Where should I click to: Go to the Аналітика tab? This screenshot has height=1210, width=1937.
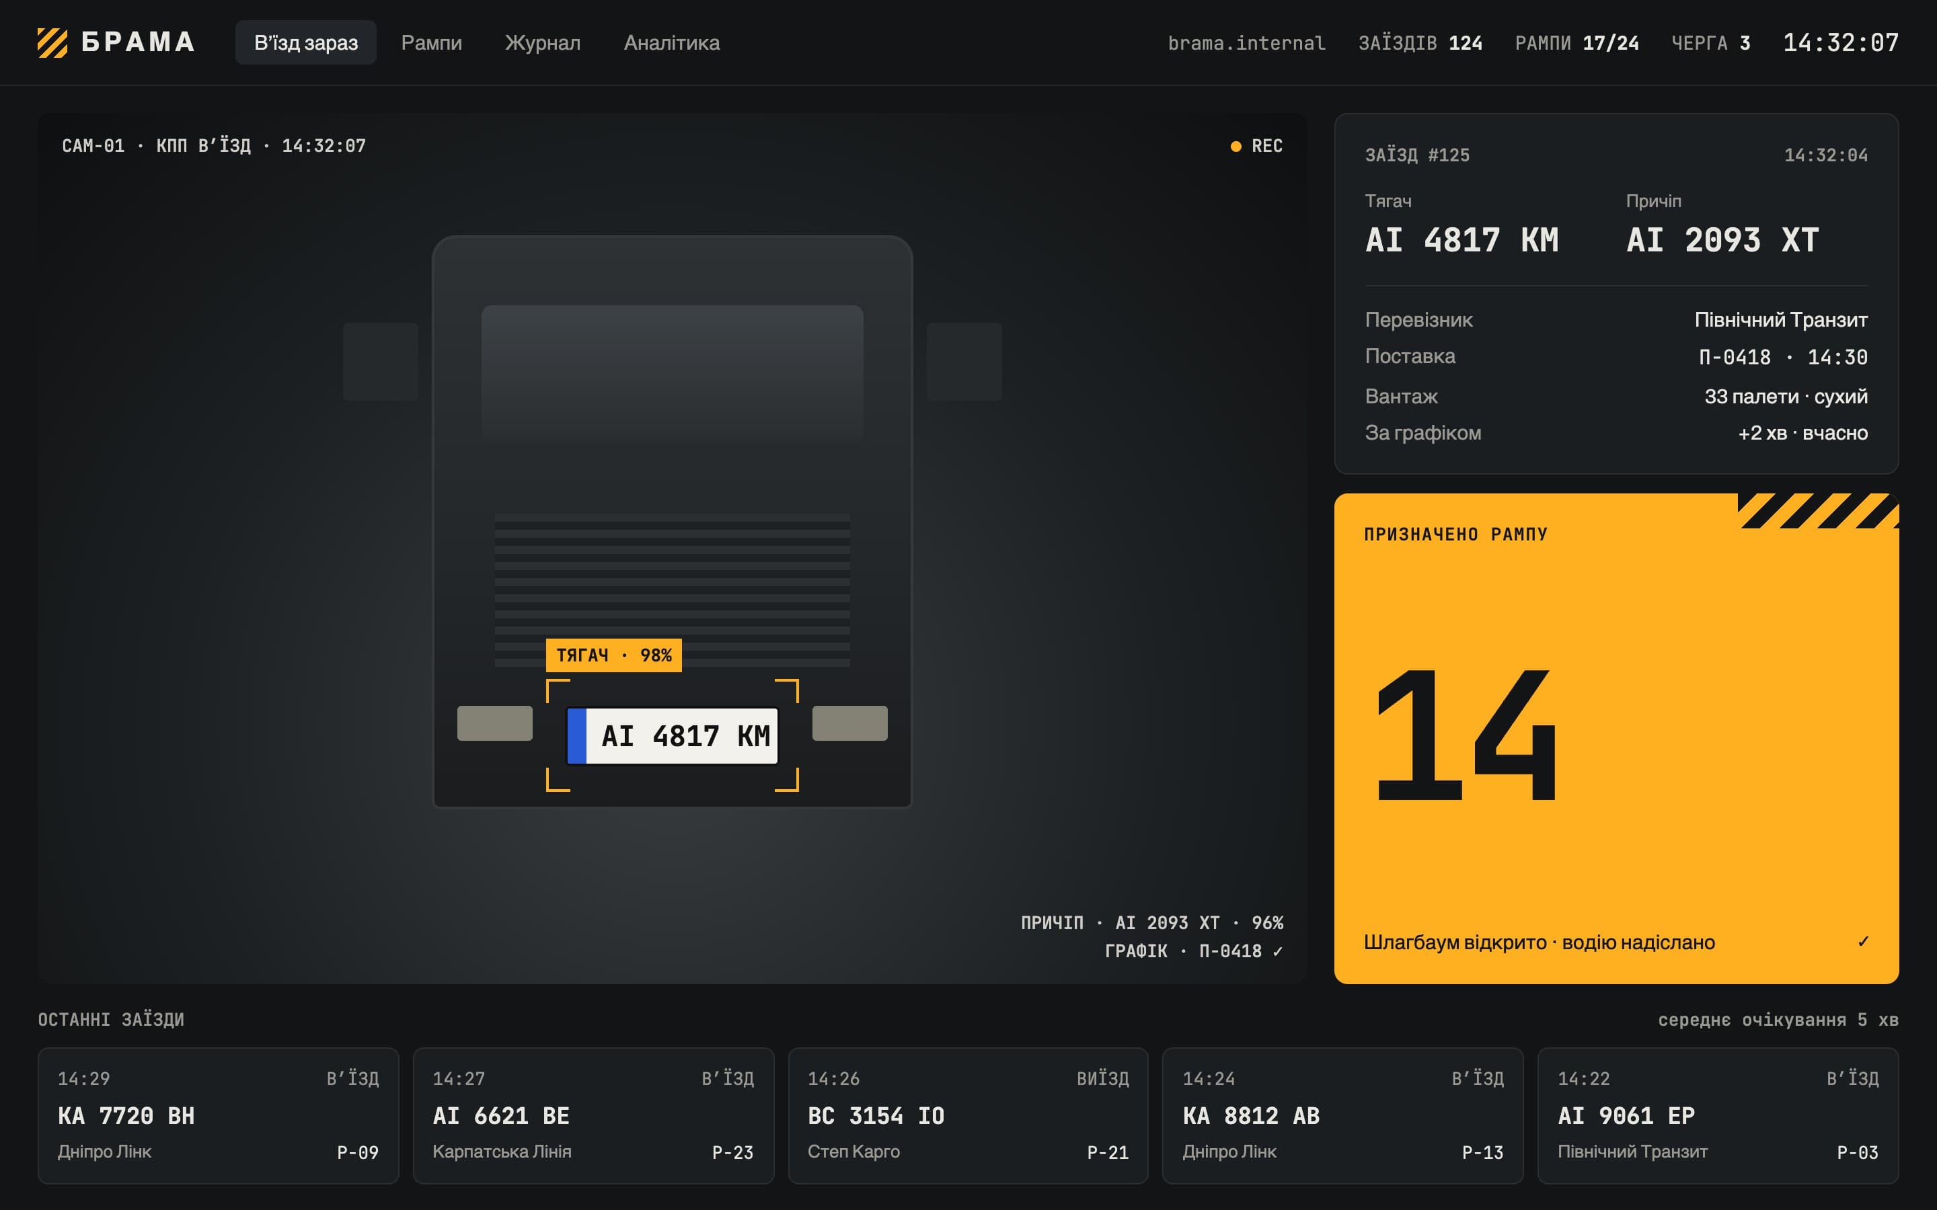pyautogui.click(x=671, y=42)
